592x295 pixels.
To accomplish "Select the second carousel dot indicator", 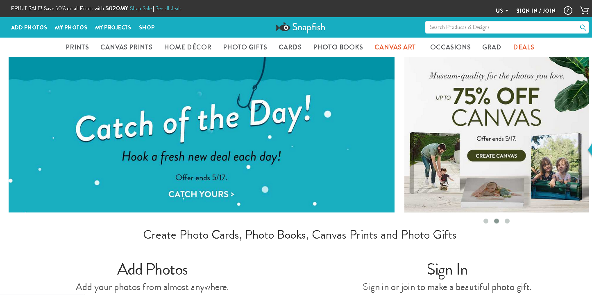I will [497, 221].
